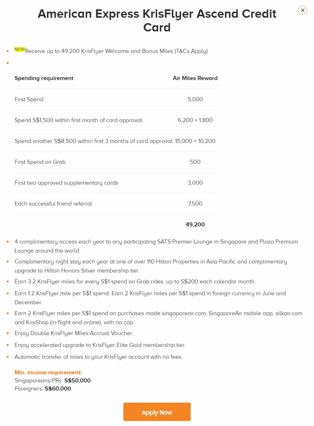Click the 49,200 Welcome and Bonus Miles text
Screen dimensions: 314x426
pos(116,51)
